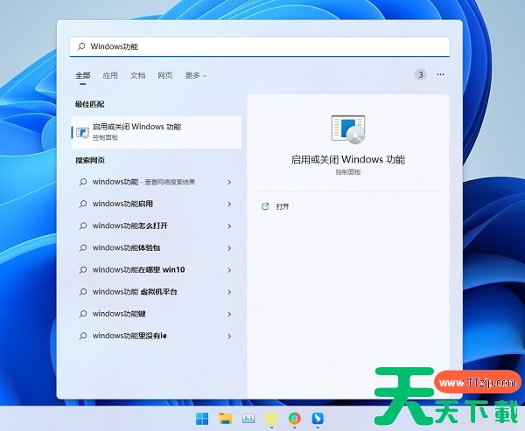Click search icon beside windows功能里没有ie
This screenshot has height=431, width=525.
(x=83, y=336)
